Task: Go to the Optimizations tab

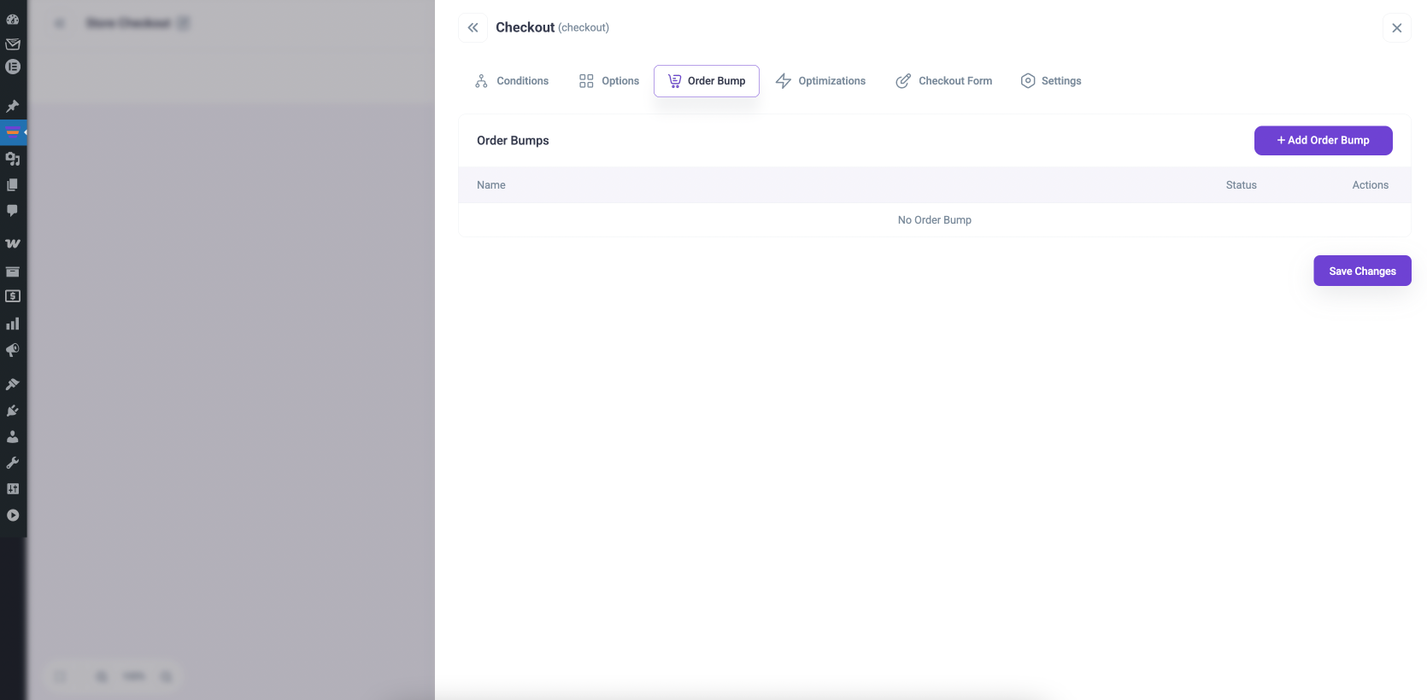Action: tap(820, 81)
